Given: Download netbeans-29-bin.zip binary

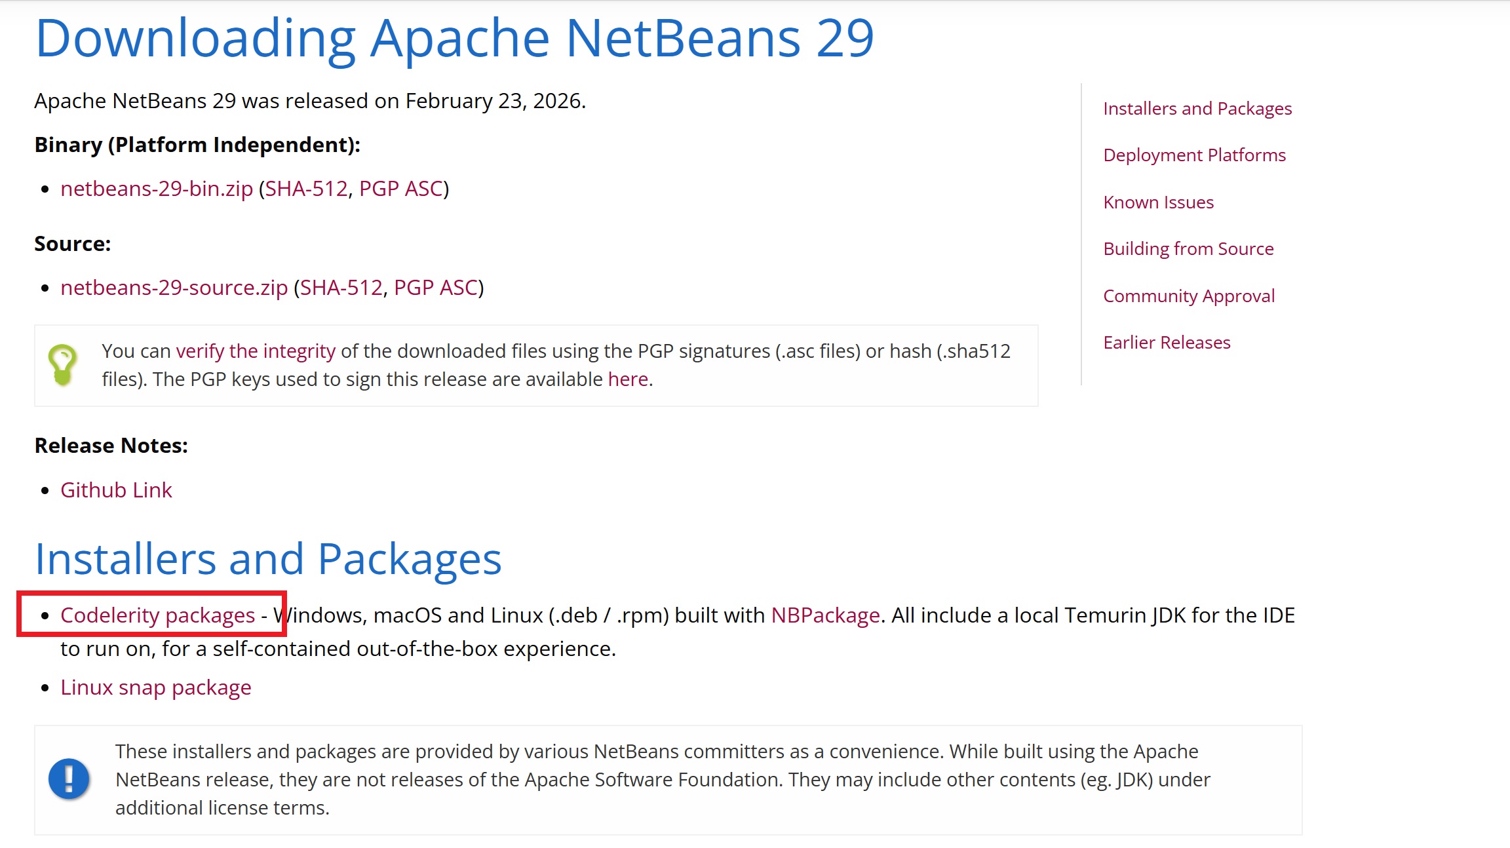Looking at the screenshot, I should [x=157, y=189].
